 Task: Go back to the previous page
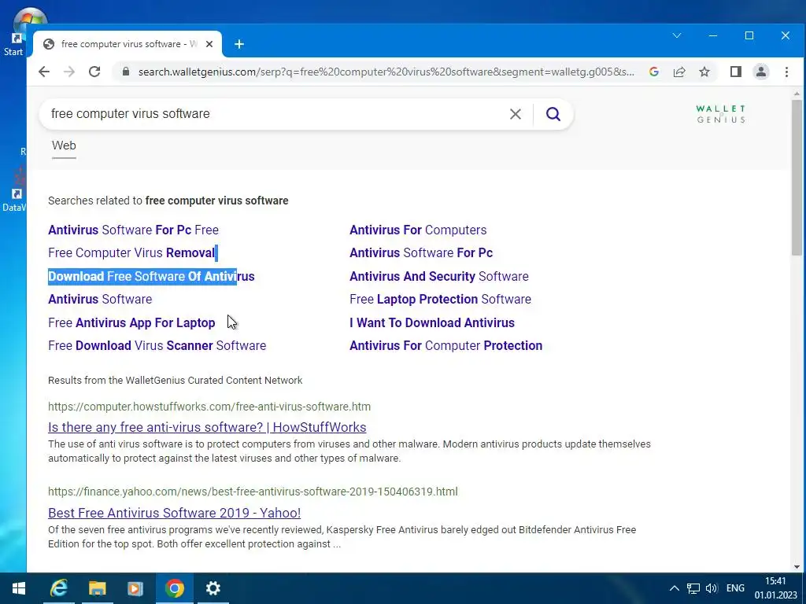pyautogui.click(x=44, y=72)
